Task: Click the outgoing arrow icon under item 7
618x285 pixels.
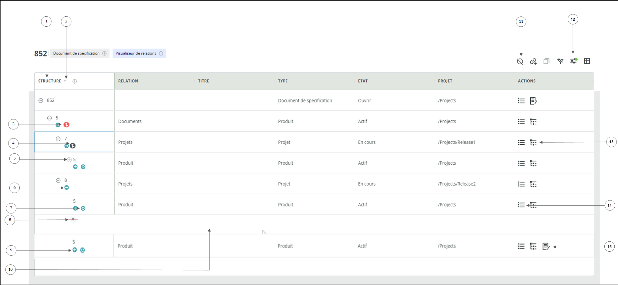Action: point(67,146)
